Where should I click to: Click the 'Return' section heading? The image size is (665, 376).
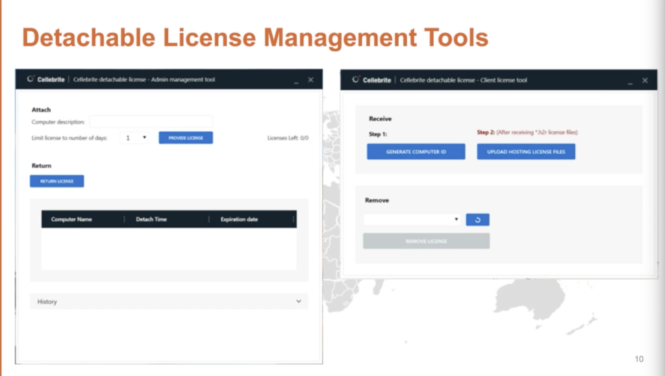click(x=41, y=166)
